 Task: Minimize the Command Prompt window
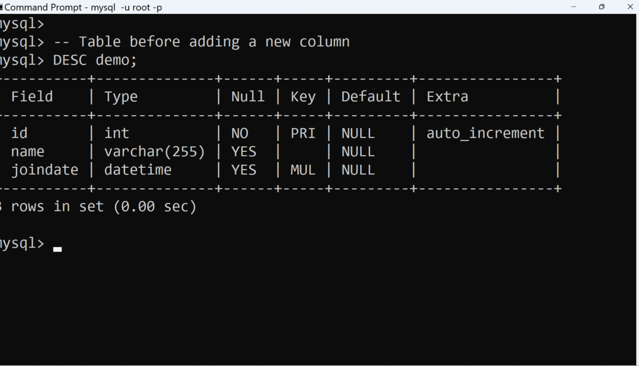(574, 7)
